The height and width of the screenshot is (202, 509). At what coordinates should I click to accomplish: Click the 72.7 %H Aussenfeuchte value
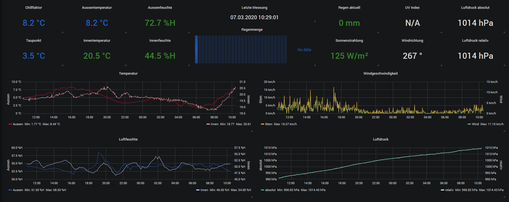coord(160,23)
